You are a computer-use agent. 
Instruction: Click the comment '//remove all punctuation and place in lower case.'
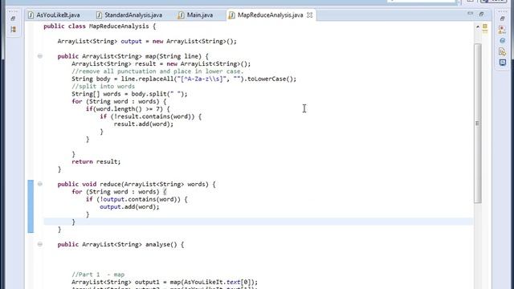coord(157,71)
